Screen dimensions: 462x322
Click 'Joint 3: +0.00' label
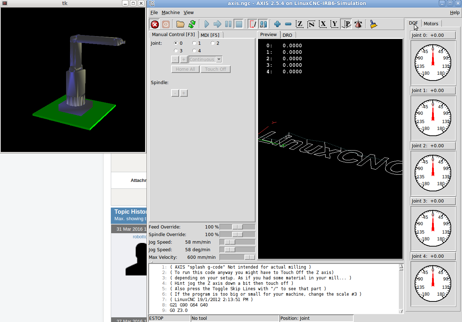click(x=433, y=201)
